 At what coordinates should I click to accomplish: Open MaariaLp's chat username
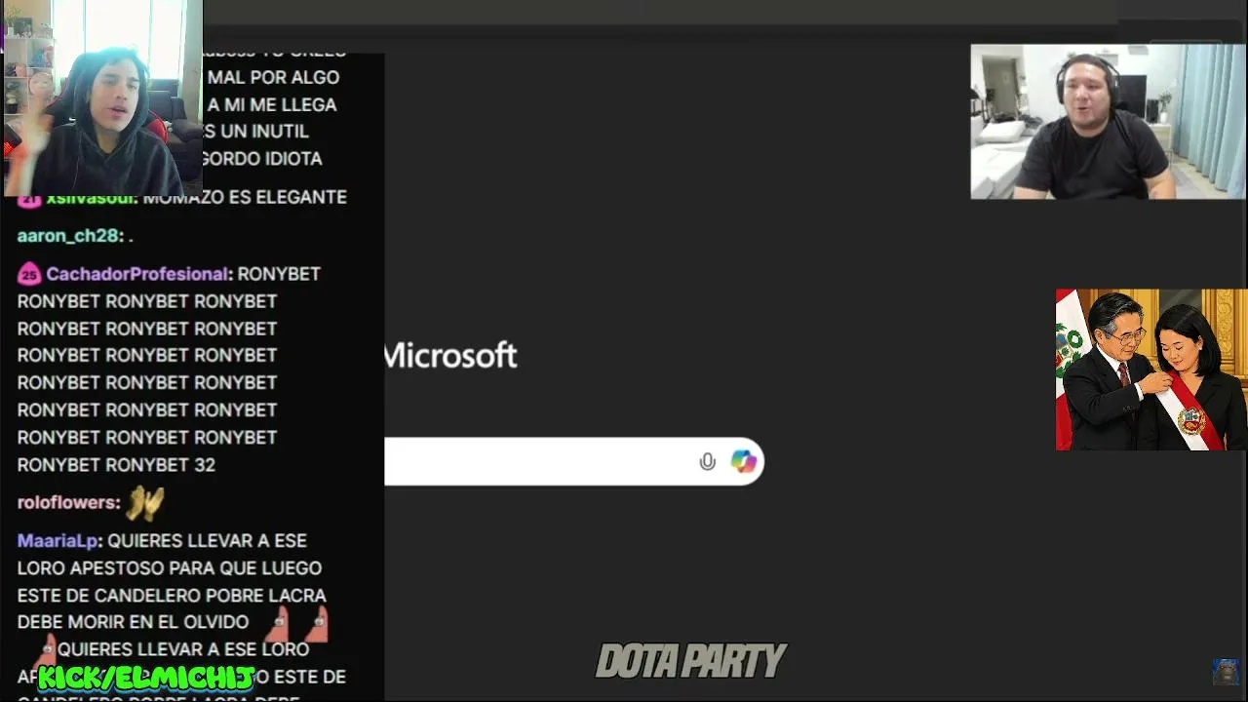(58, 540)
